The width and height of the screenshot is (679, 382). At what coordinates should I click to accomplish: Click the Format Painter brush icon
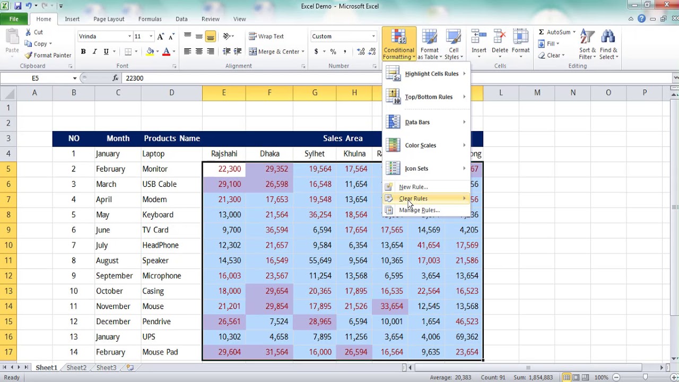tap(29, 55)
